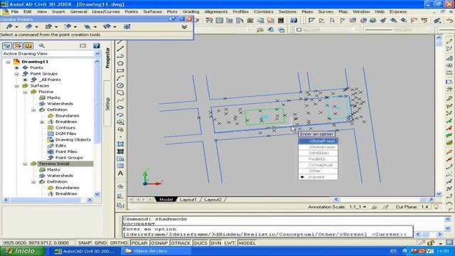The height and width of the screenshot is (256, 455).
Task: Collapse the Piscina surface node
Action: 26,92
